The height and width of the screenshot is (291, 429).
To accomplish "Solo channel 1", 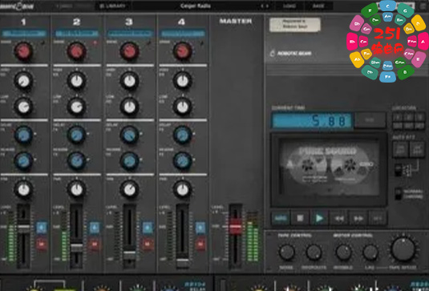I will click(x=42, y=228).
